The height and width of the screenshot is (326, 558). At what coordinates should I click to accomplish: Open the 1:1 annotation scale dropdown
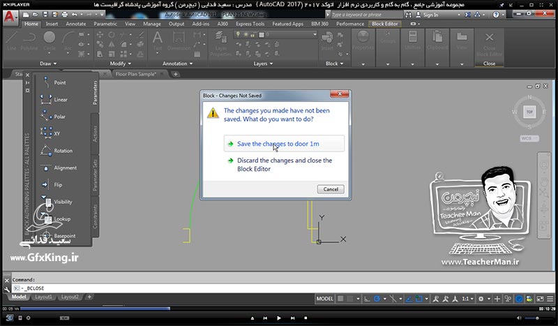click(x=467, y=299)
